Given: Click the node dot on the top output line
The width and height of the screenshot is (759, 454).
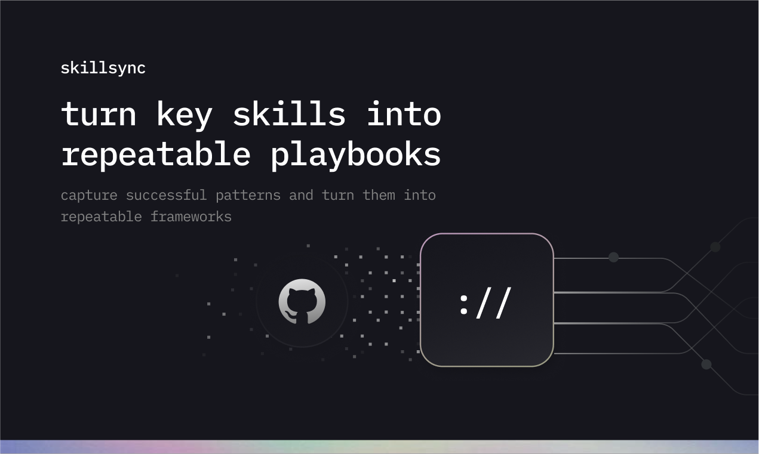Looking at the screenshot, I should (x=613, y=257).
